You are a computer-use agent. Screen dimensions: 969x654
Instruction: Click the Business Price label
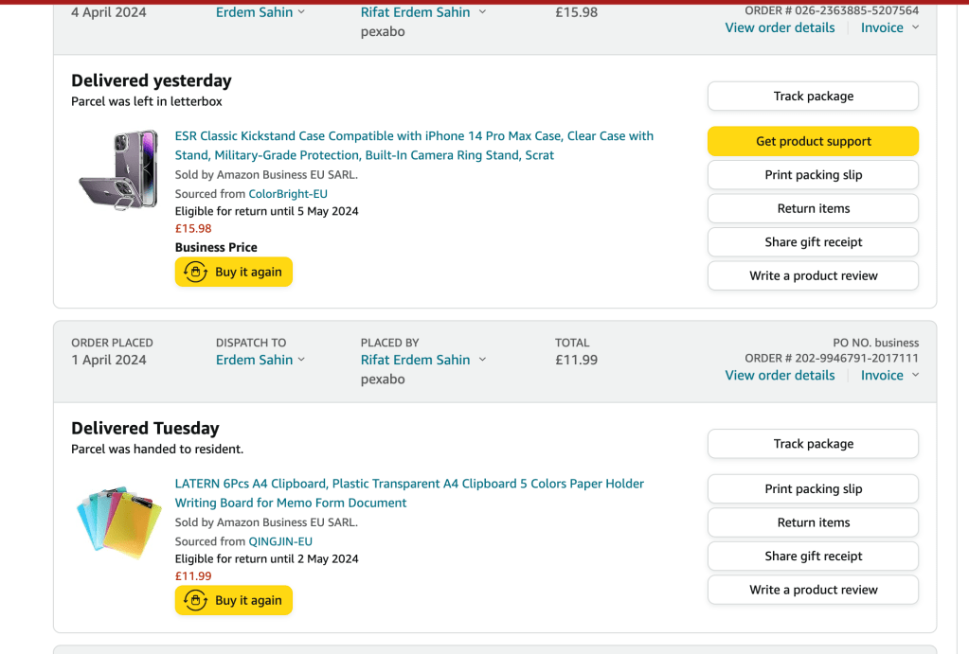216,248
